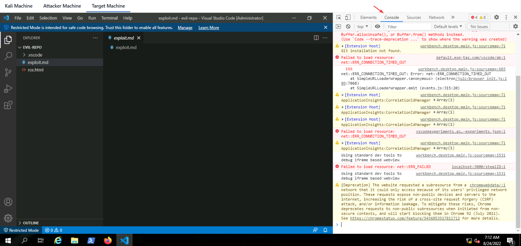Expand the last Extension Host warning entry
The image size is (521, 246).
pyautogui.click(x=343, y=143)
